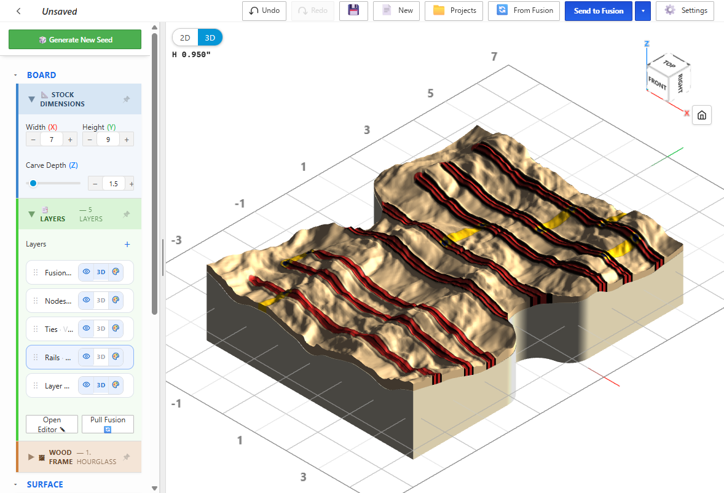Decrease Height (Y) with minus
The width and height of the screenshot is (724, 493).
point(90,140)
